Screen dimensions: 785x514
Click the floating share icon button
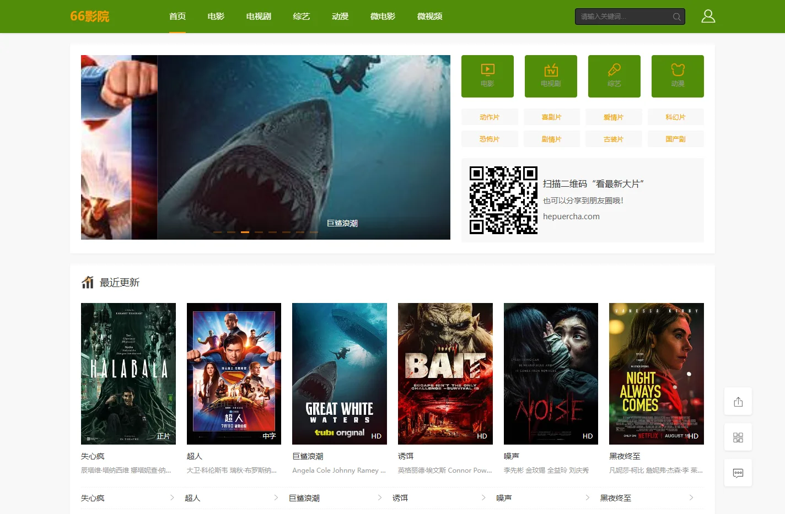point(738,402)
